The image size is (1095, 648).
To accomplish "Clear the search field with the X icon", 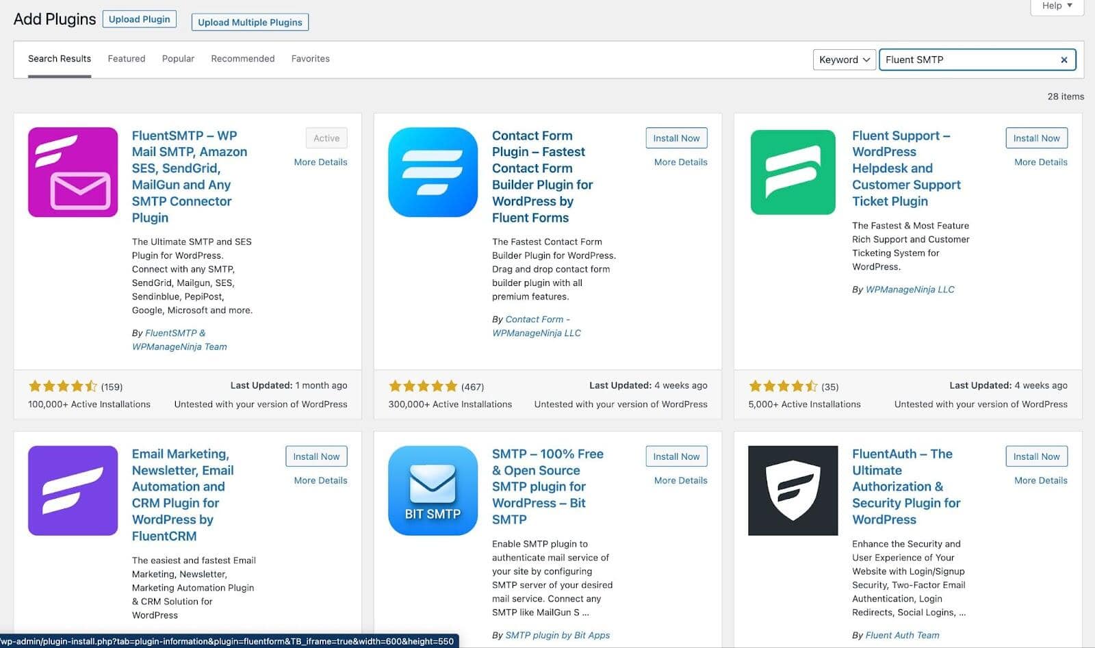I will click(1064, 60).
